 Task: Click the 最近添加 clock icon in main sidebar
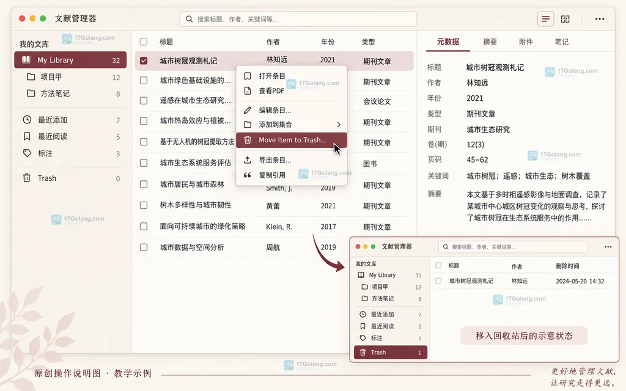[x=27, y=119]
